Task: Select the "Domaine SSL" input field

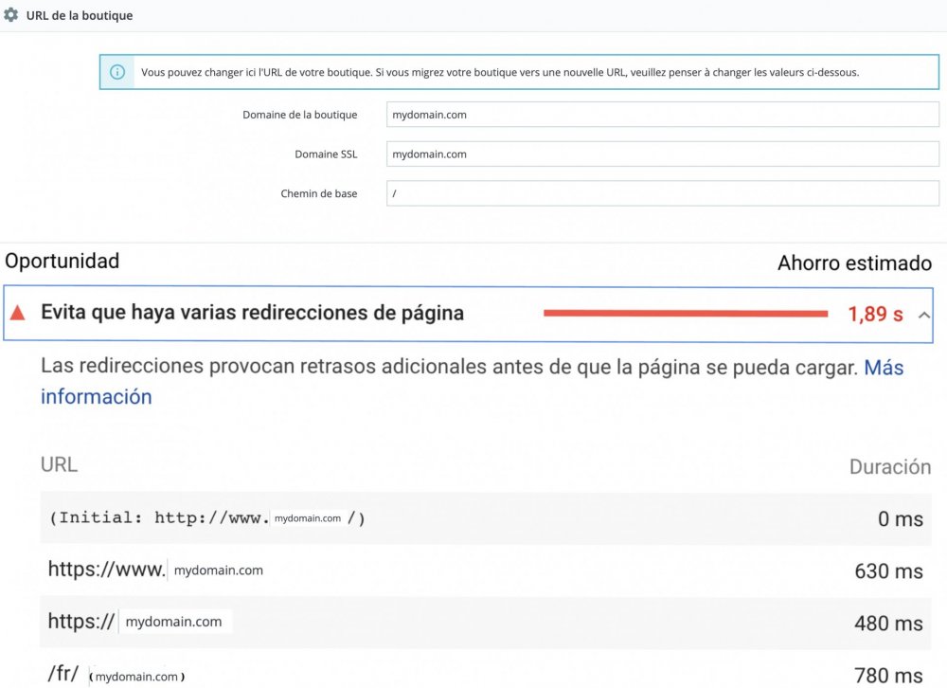Action: pos(661,154)
